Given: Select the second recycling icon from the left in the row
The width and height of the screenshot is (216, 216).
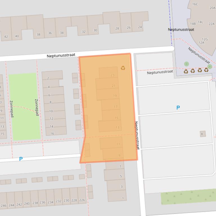Looking at the screenshot, I should pos(193,71).
